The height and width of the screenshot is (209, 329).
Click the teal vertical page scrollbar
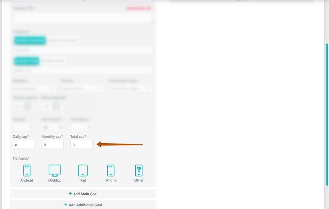[327, 114]
